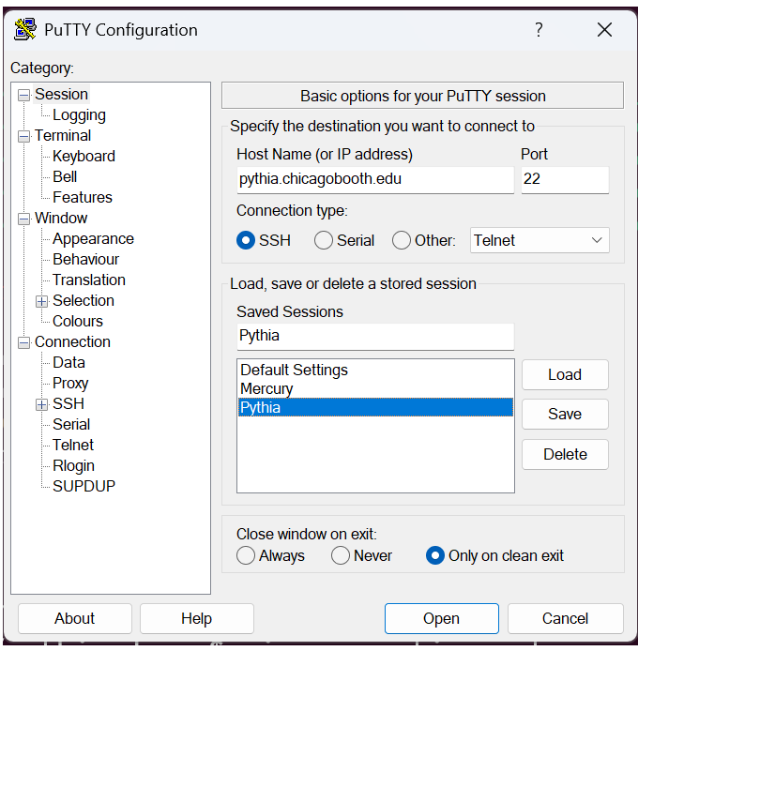Viewport: 760px width, 787px height.
Task: Open Proxy settings
Action: [x=70, y=383]
